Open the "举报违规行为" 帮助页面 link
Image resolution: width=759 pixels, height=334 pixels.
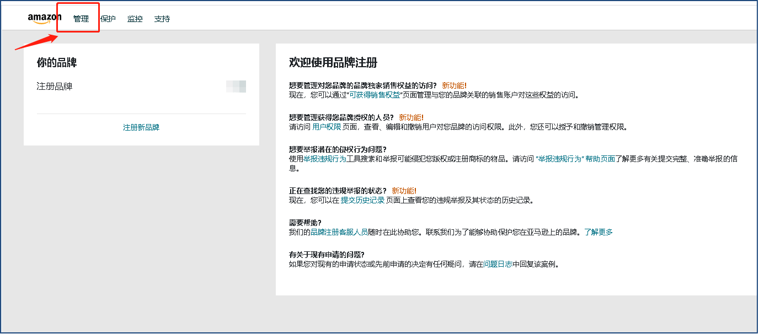coord(575,159)
